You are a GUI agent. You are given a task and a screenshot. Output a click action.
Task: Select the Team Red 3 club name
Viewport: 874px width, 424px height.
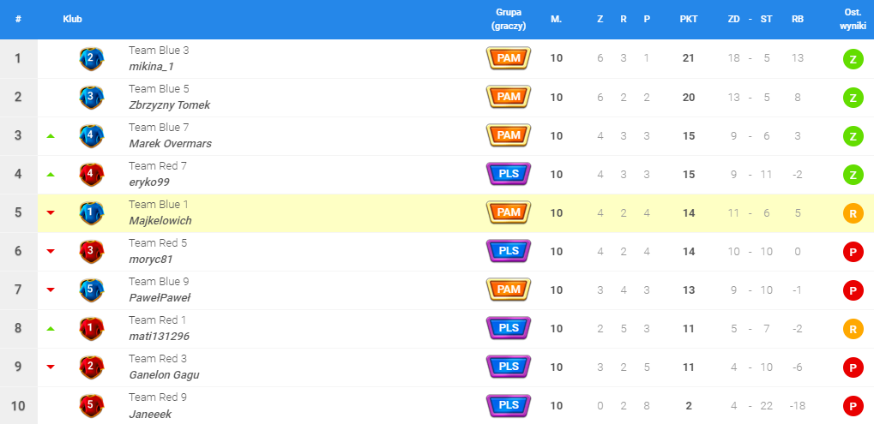(158, 359)
